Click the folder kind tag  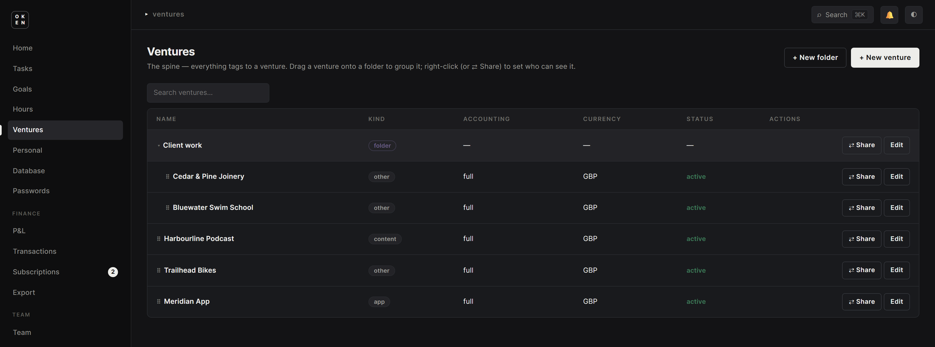point(382,146)
